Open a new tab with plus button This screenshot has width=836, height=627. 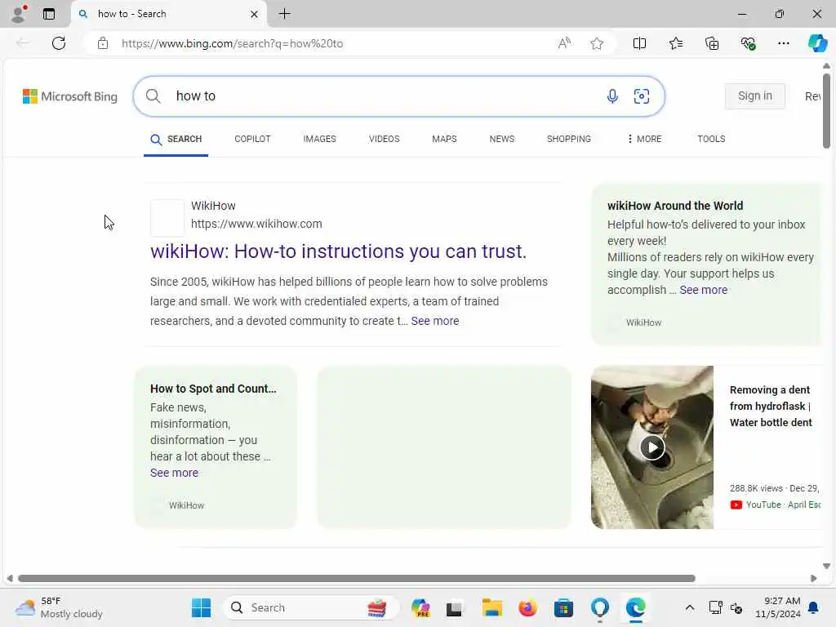pyautogui.click(x=285, y=14)
